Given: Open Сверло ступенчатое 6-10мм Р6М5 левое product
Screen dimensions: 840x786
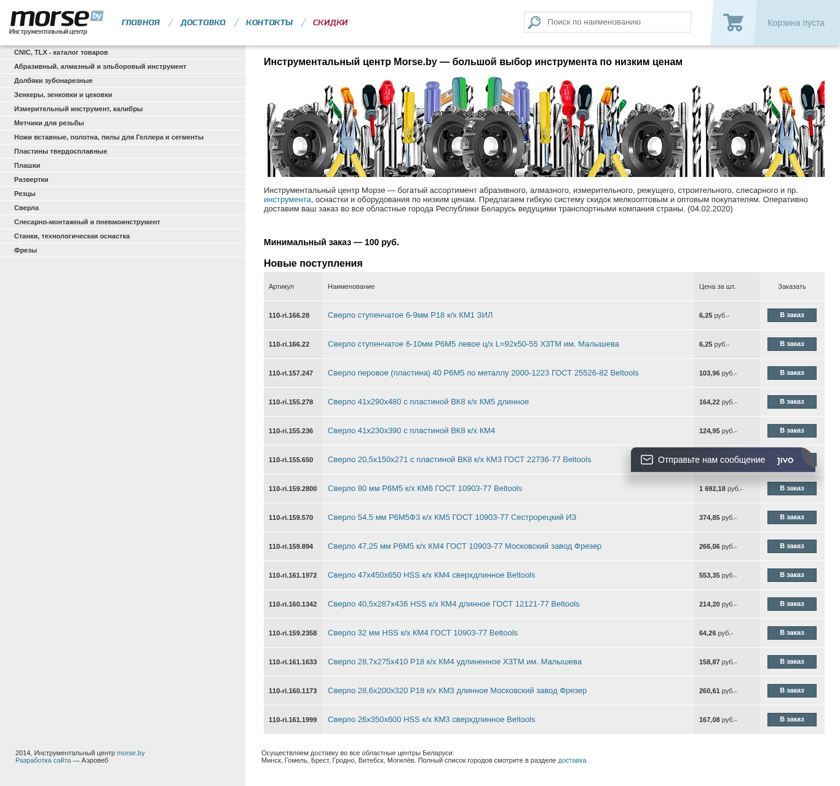Looking at the screenshot, I should pyautogui.click(x=473, y=344).
